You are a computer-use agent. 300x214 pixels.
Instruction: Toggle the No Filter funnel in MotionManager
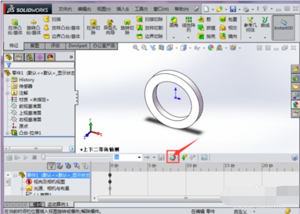pyautogui.click(x=51, y=166)
